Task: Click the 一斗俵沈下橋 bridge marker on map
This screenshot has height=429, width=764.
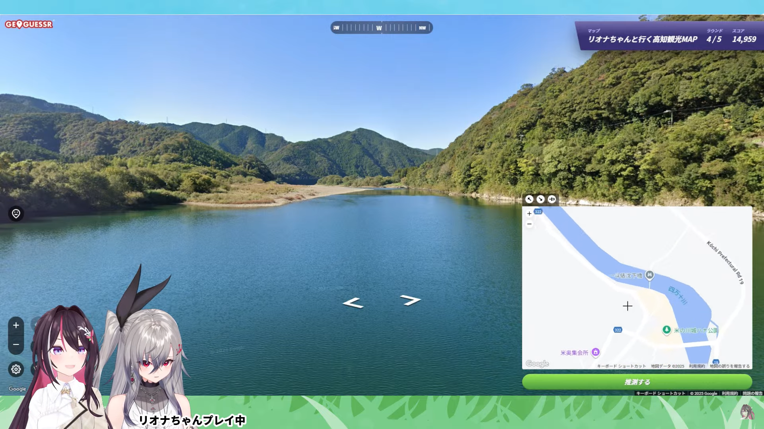Action: pos(649,275)
